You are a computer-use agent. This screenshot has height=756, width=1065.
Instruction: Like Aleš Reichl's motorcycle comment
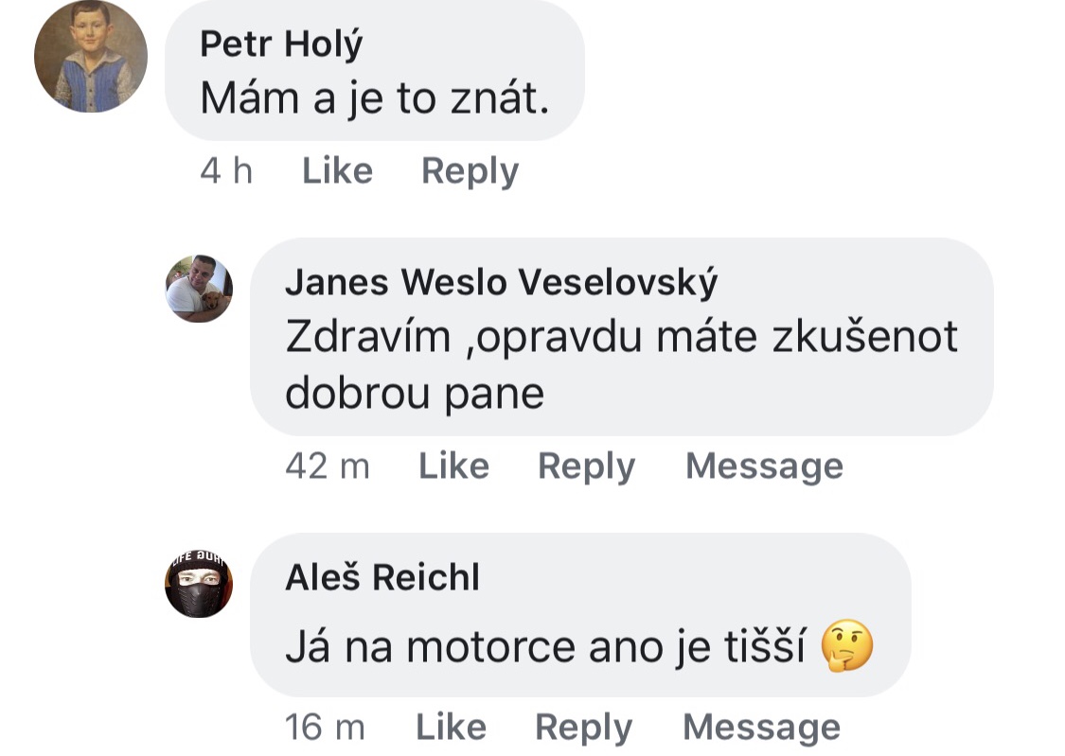pyautogui.click(x=451, y=727)
